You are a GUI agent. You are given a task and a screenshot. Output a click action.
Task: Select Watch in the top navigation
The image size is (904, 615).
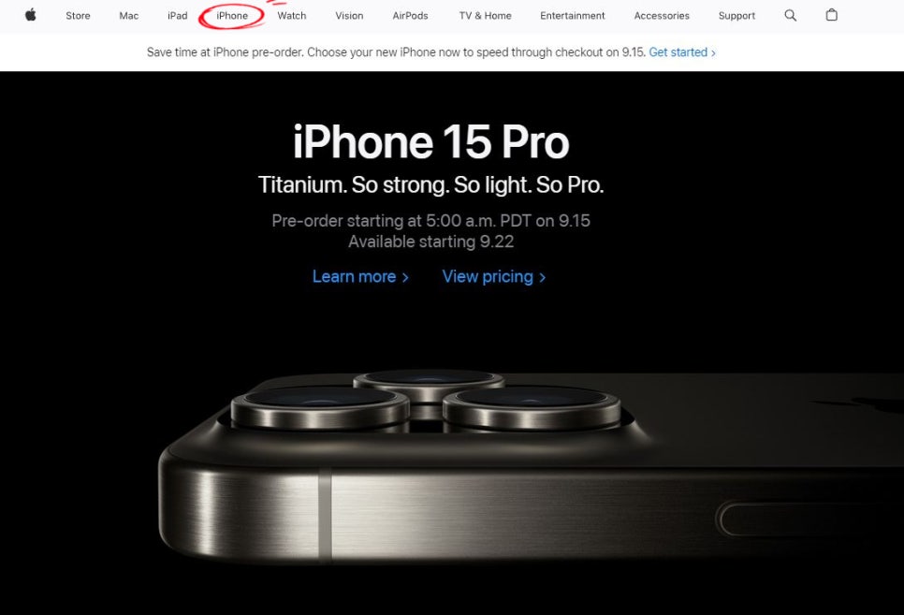292,16
